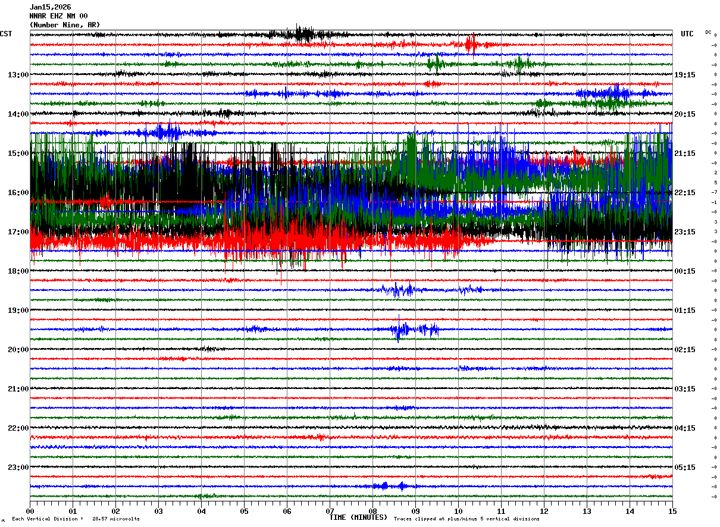
Task: Click the CST timezone label
Action: coord(6,34)
